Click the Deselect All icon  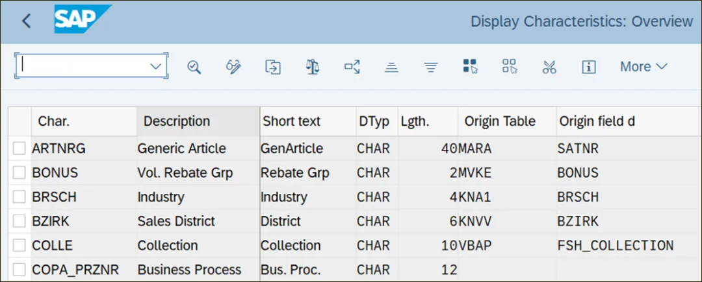(x=510, y=67)
